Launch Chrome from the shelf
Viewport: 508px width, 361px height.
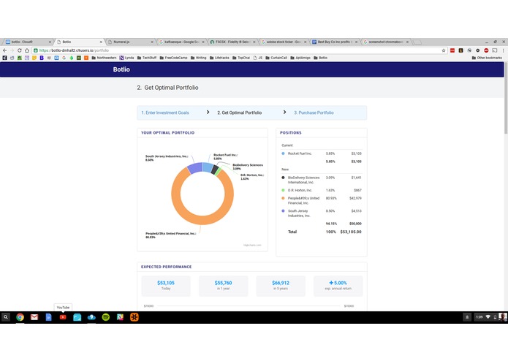pos(20,317)
